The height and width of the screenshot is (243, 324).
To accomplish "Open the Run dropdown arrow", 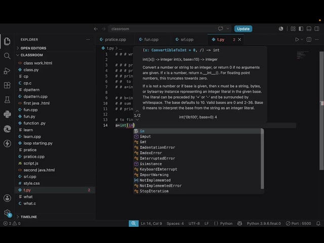I will click(x=302, y=39).
